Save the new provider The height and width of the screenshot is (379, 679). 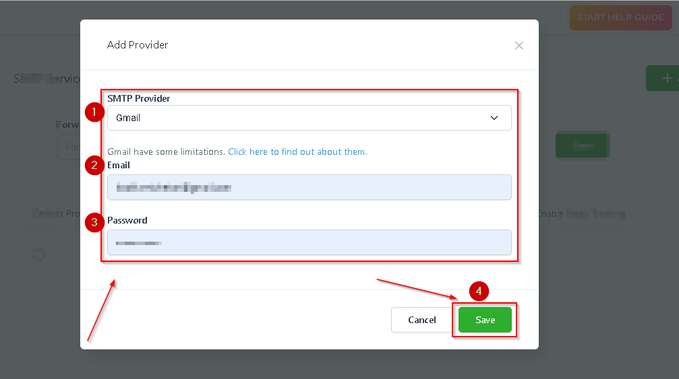click(485, 320)
